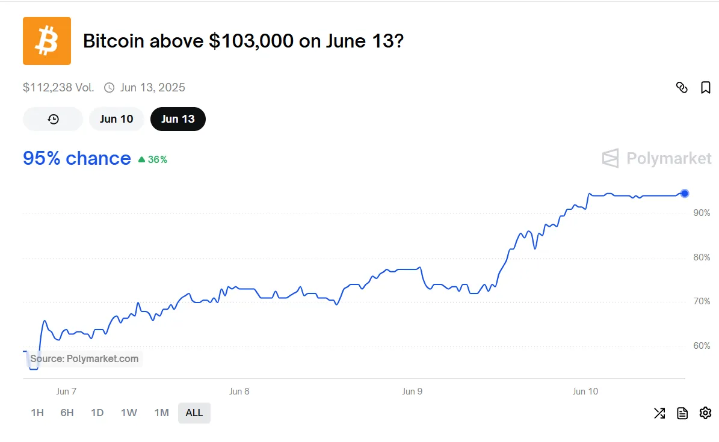This screenshot has height=442, width=719.
Task: Copy the market link via chain icon
Action: pyautogui.click(x=682, y=88)
